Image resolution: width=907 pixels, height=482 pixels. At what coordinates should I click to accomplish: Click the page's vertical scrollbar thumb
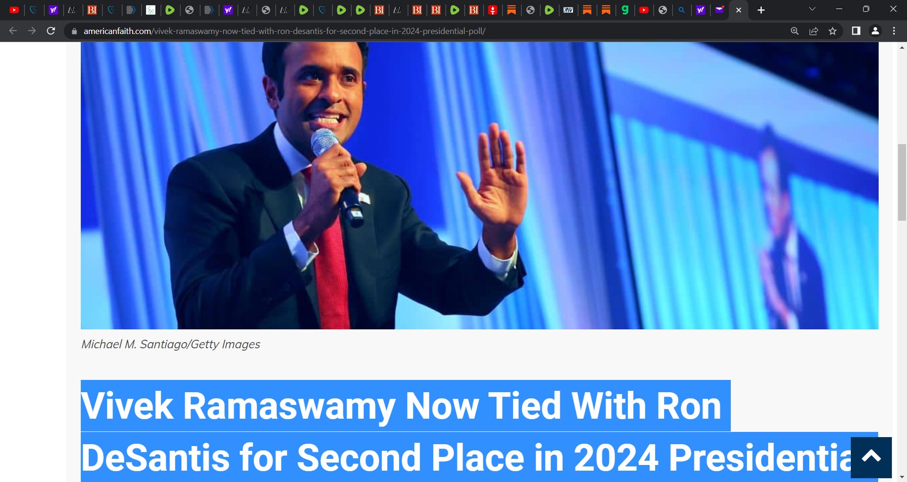902,182
